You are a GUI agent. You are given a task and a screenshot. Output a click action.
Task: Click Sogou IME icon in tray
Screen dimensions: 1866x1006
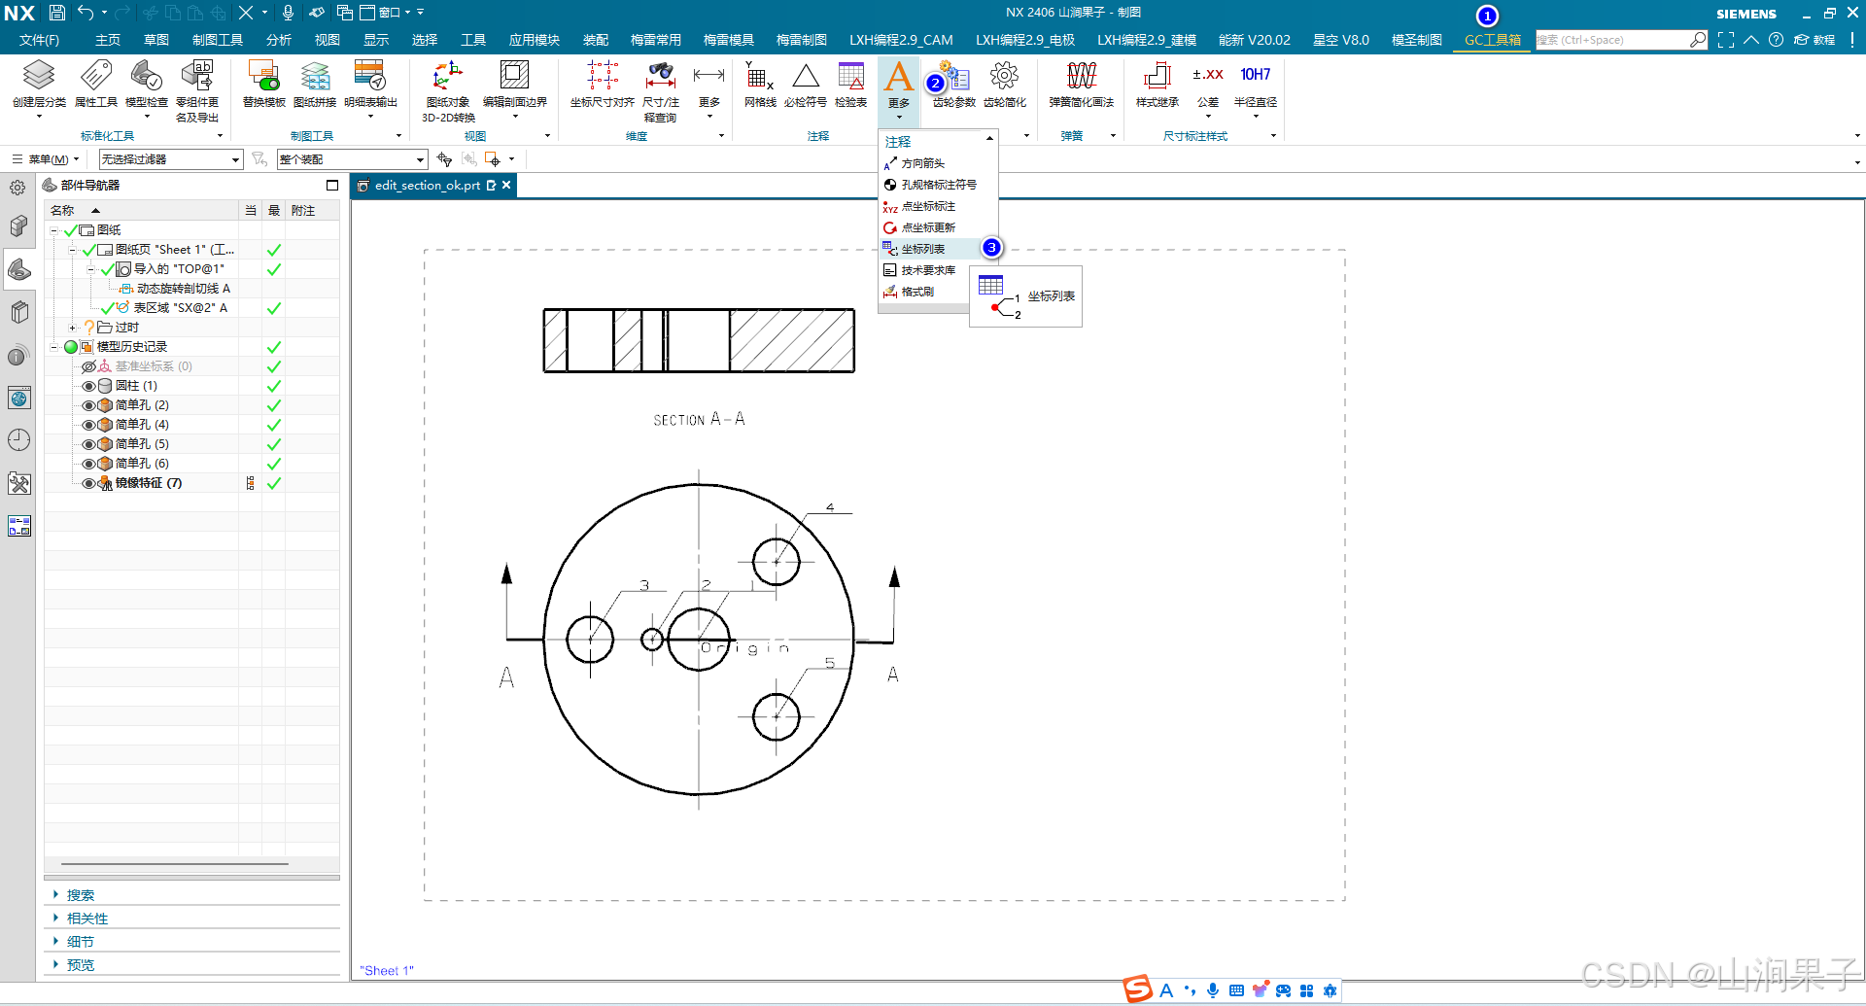[1138, 989]
